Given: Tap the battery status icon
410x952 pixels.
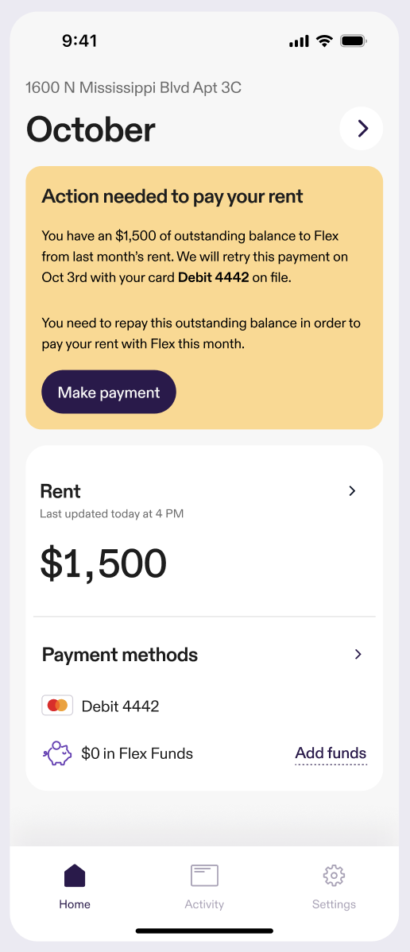Looking at the screenshot, I should pyautogui.click(x=354, y=41).
